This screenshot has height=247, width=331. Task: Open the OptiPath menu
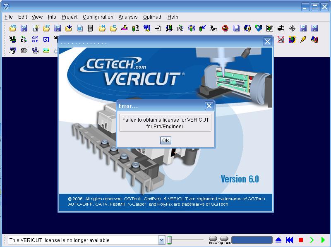(x=153, y=17)
